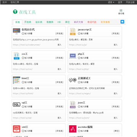Viewport: 137px width, 137px height.
Task: Click the 正则测试工 card title
Action: pyautogui.click(x=84, y=78)
